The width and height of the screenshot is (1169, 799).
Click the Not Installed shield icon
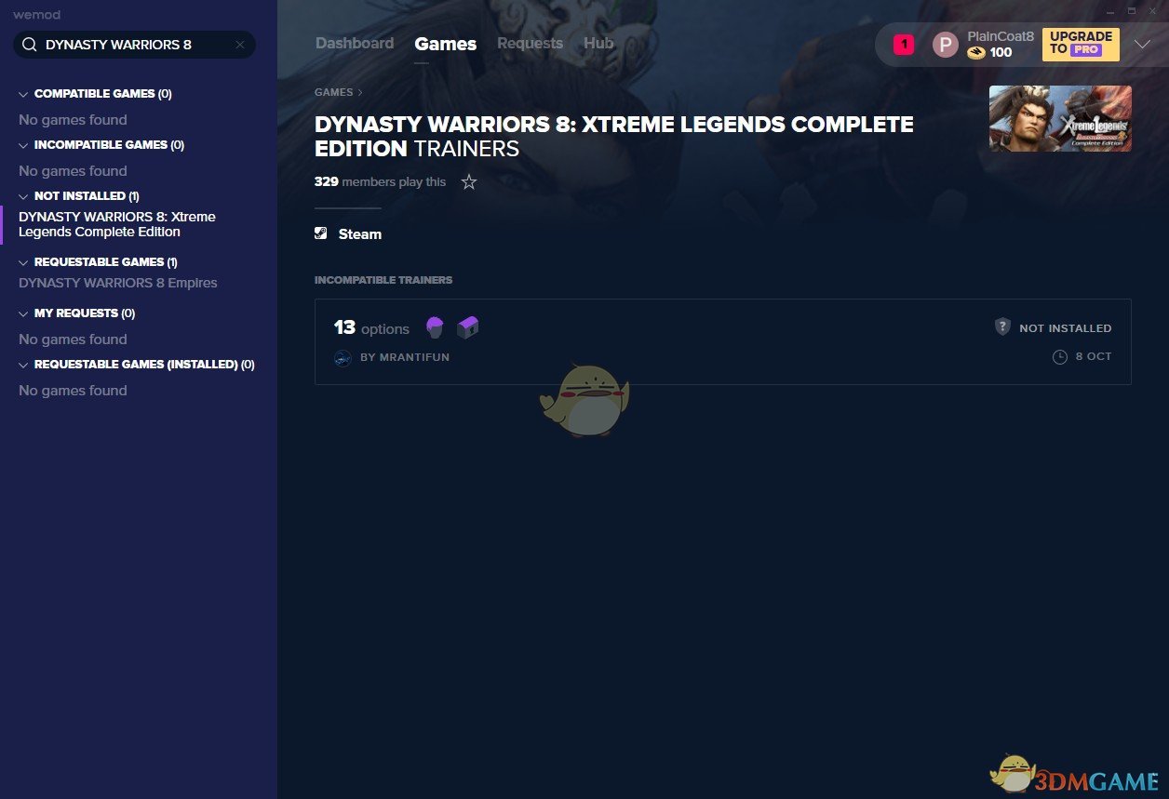1002,326
